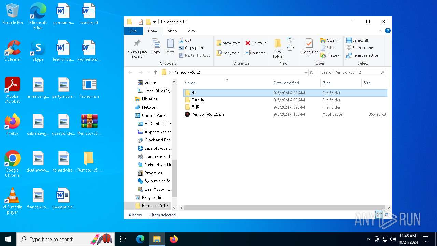Click Select none in ribbon
Viewport: 437px width, 246px height.
360,48
